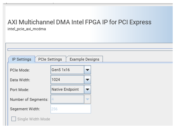Click the PCIe Mode dropdown arrow
Viewport: 177px width, 128px height.
coord(87,70)
